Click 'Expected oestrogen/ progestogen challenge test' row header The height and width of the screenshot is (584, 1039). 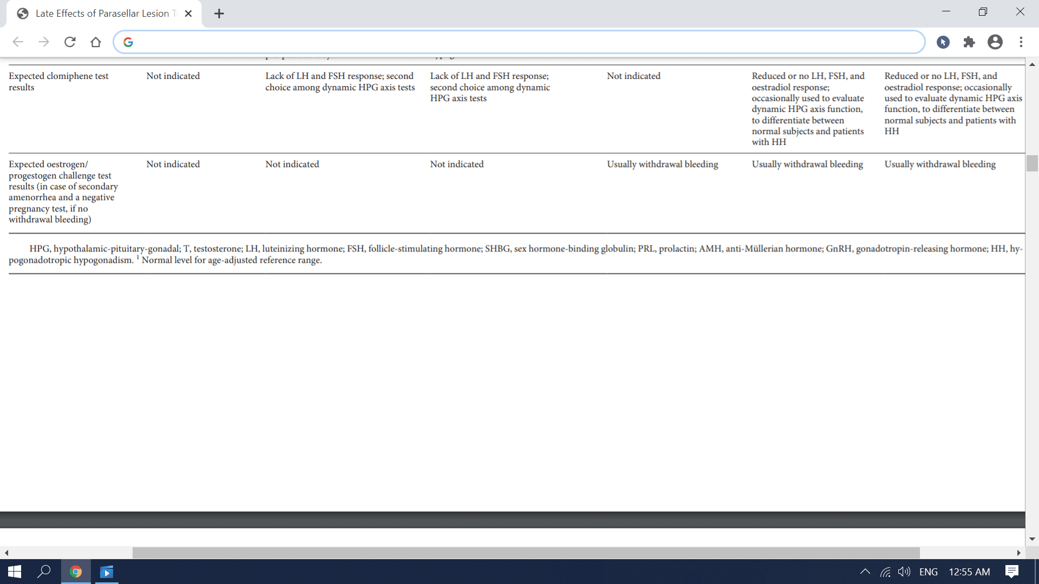click(x=63, y=192)
